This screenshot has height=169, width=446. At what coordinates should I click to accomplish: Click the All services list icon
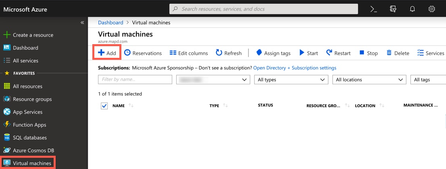click(x=6, y=60)
